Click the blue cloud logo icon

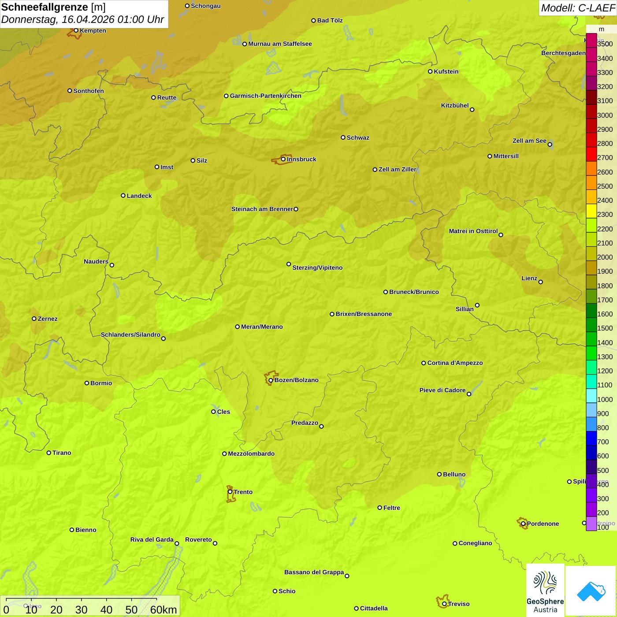(x=591, y=591)
